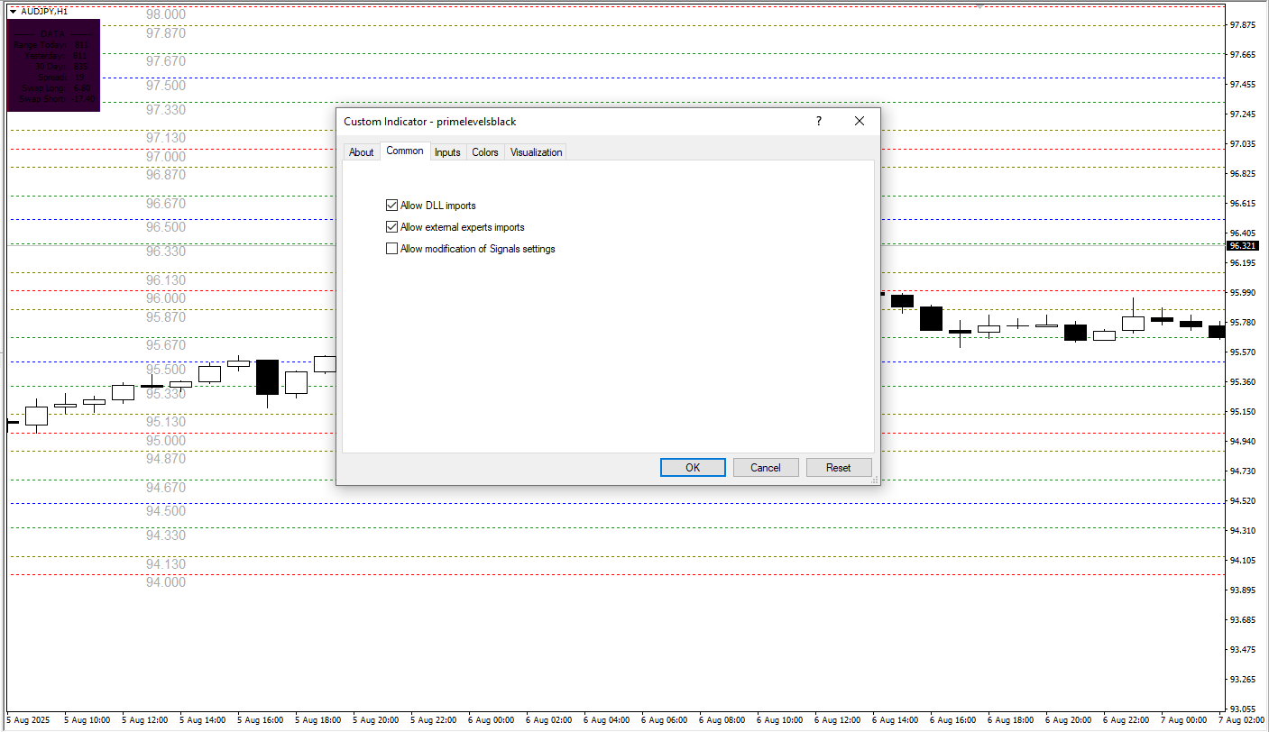Viewport: 1269px width, 732px height.
Task: Close the Custom Indicator dialog
Action: tap(859, 121)
